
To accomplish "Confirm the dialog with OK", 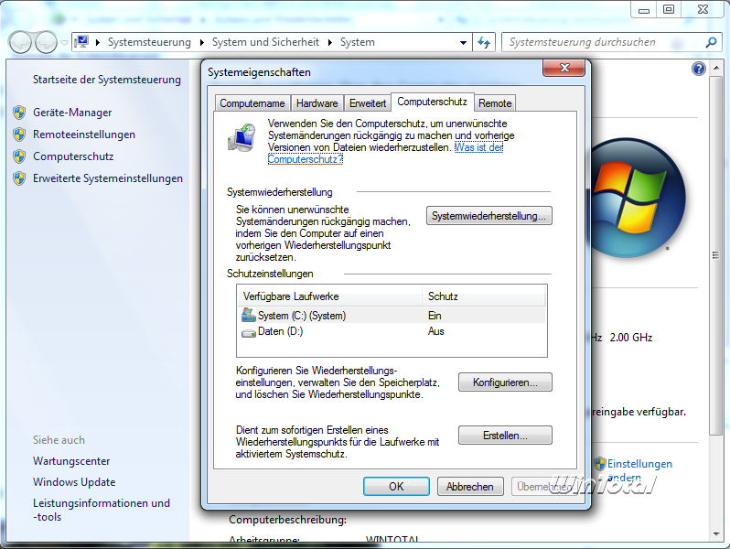I will [x=396, y=487].
